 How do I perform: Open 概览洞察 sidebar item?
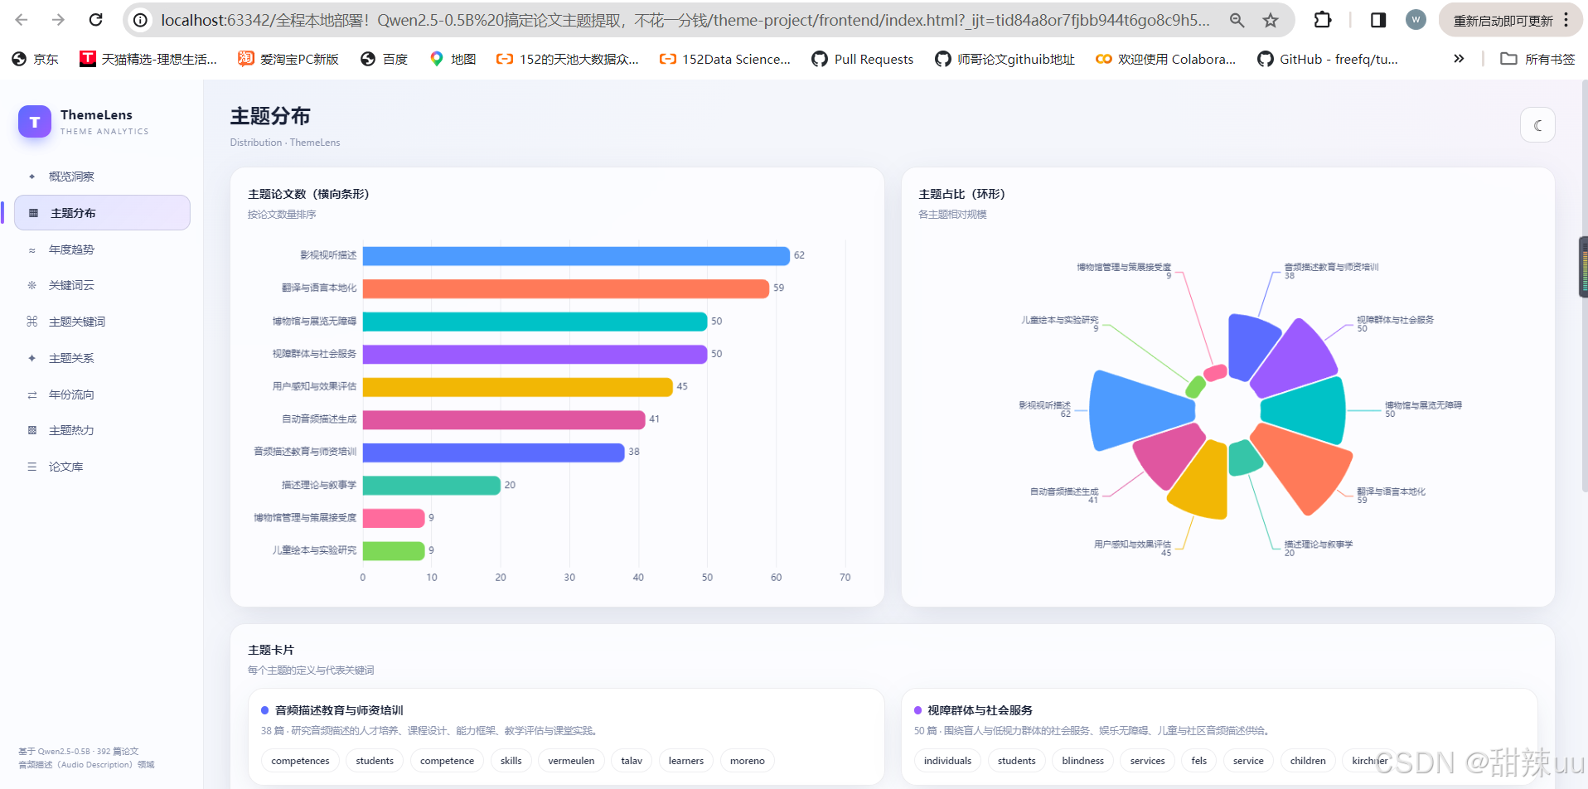(x=102, y=177)
